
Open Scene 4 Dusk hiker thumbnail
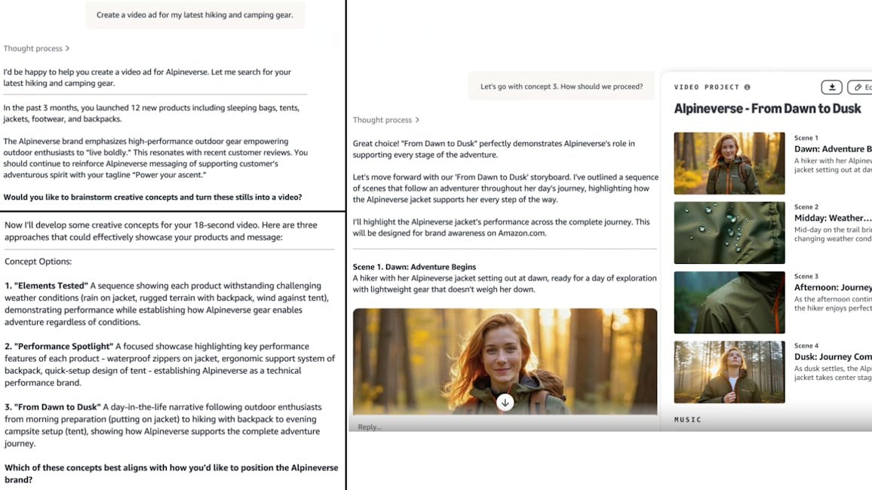(x=729, y=372)
